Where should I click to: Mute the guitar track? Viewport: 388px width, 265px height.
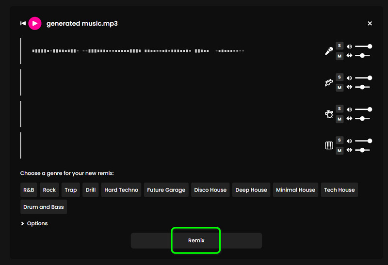pyautogui.click(x=339, y=88)
